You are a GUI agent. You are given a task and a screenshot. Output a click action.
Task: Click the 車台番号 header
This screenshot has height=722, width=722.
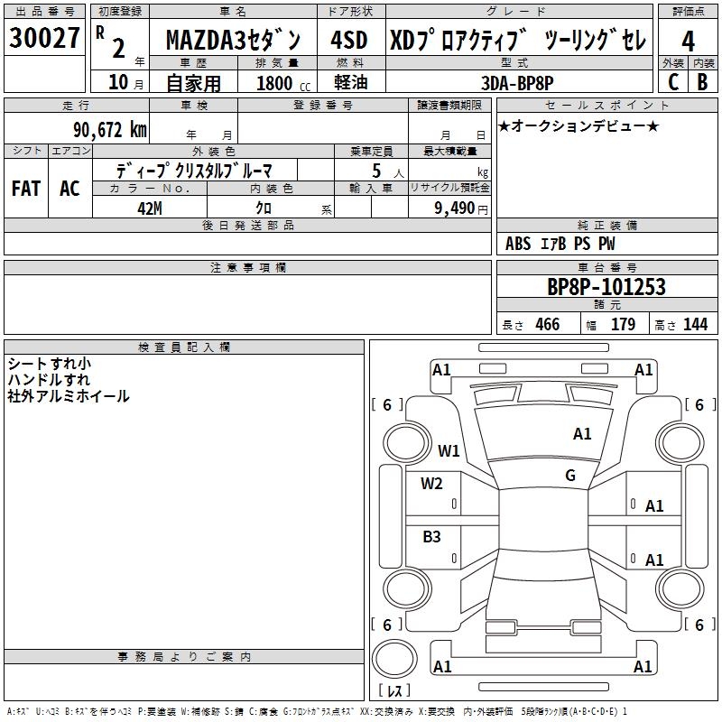click(x=606, y=267)
